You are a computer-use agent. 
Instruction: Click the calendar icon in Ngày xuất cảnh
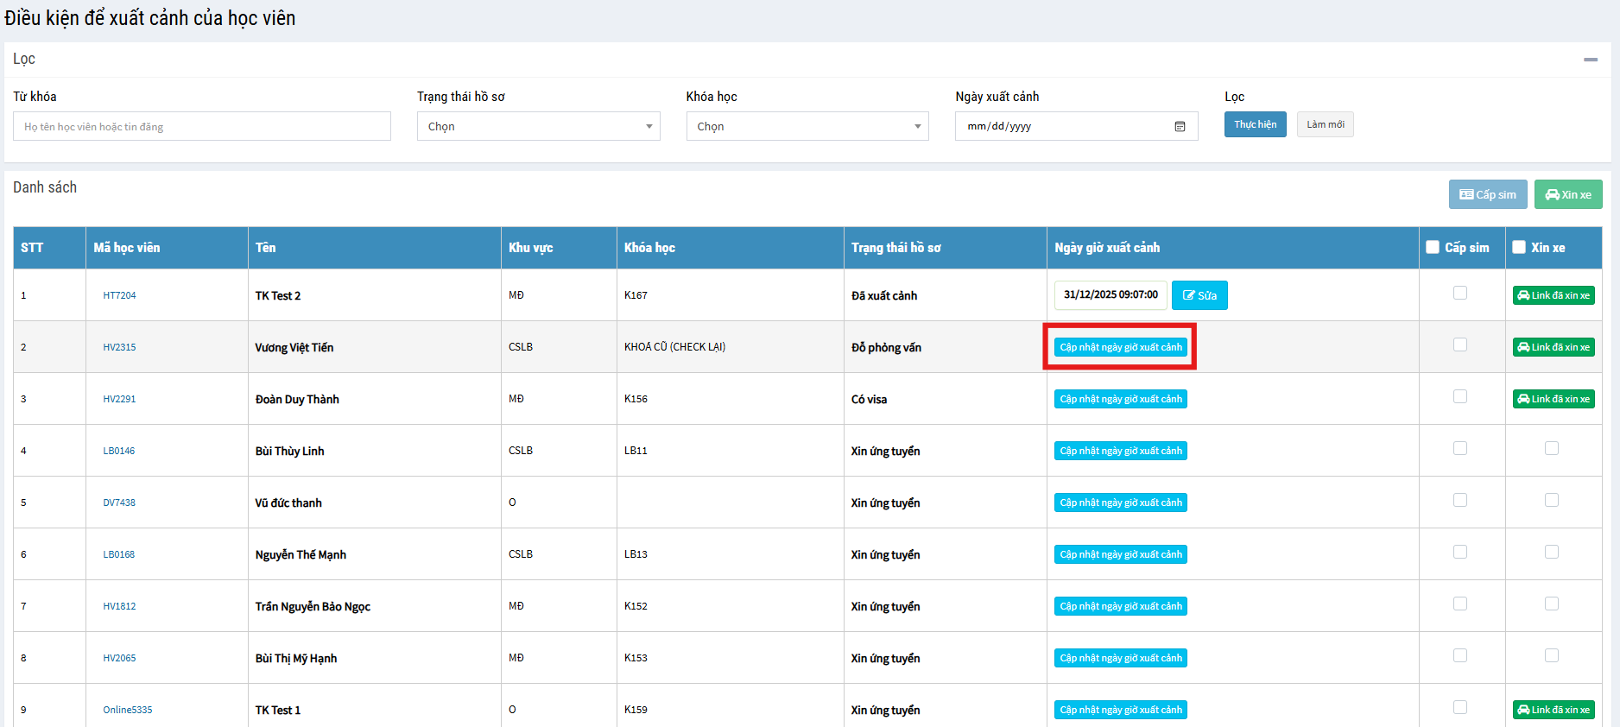coord(1180,127)
